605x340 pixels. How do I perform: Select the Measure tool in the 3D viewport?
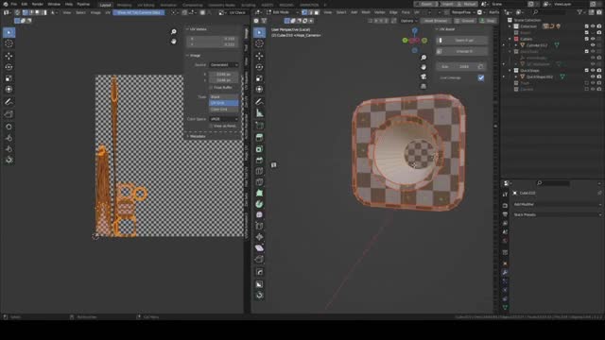point(259,113)
